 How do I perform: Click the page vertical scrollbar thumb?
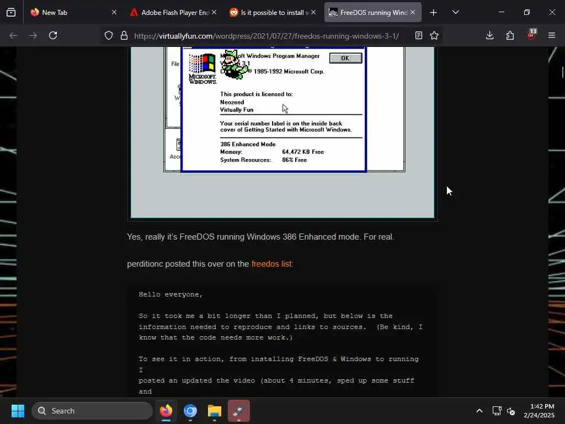click(x=562, y=72)
